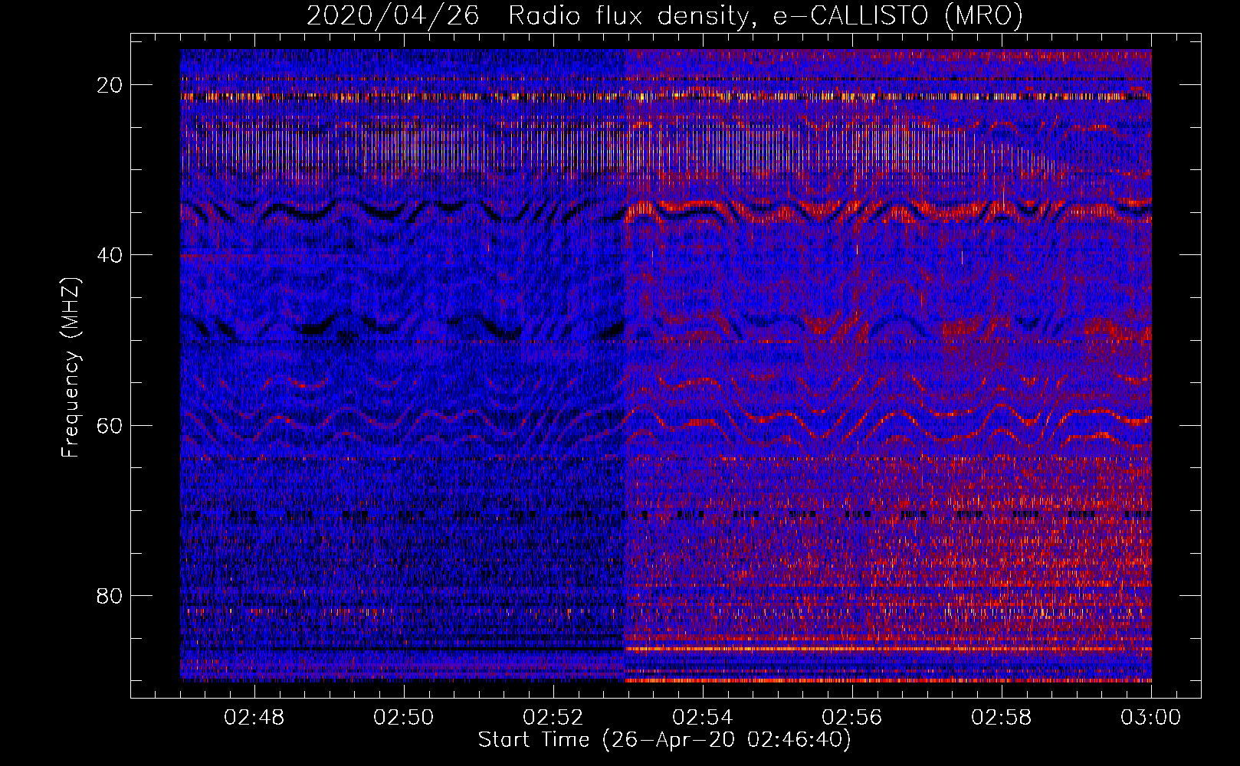Image resolution: width=1240 pixels, height=766 pixels.
Task: Click the time tick label '02:54'
Action: pyautogui.click(x=703, y=718)
